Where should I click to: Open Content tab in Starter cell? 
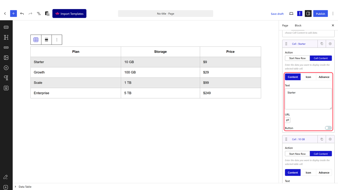click(x=293, y=77)
